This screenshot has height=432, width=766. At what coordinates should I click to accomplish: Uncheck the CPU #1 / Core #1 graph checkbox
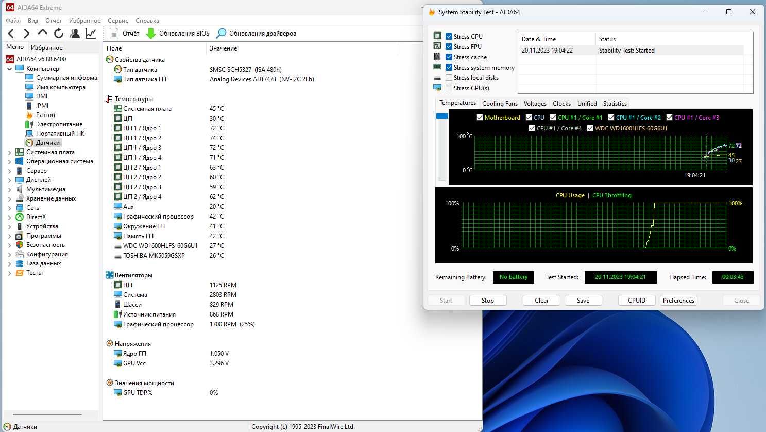(x=553, y=118)
